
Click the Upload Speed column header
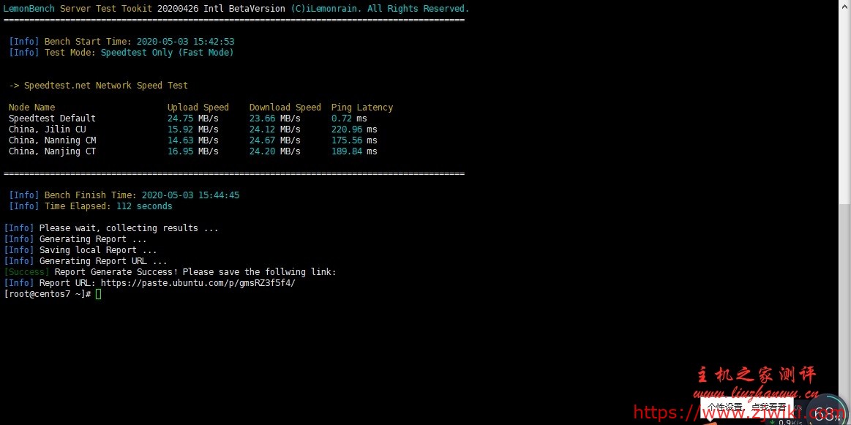(x=198, y=108)
